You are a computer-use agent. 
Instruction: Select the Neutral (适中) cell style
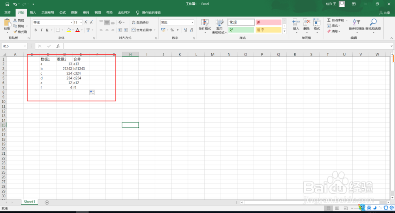[268, 30]
